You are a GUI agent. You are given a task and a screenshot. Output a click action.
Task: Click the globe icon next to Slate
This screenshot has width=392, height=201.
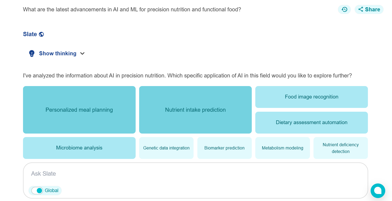pos(41,34)
